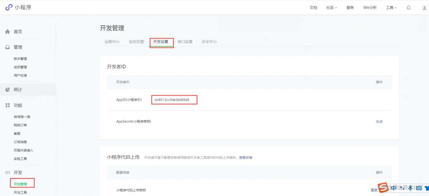The height and width of the screenshot is (196, 429).
Task: Switch to the 监控告警 tab
Action: [136, 42]
